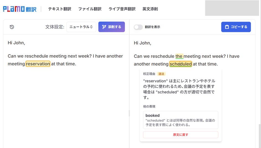Click the up-down chevron beside ニュートラル
This screenshot has width=261, height=148.
[92, 27]
